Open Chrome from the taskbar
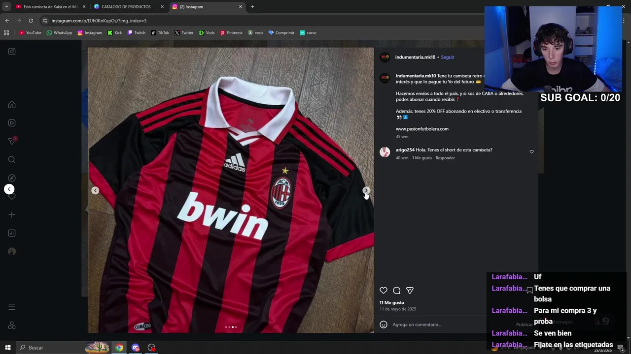Screen dimensions: 631x354 coord(119,348)
